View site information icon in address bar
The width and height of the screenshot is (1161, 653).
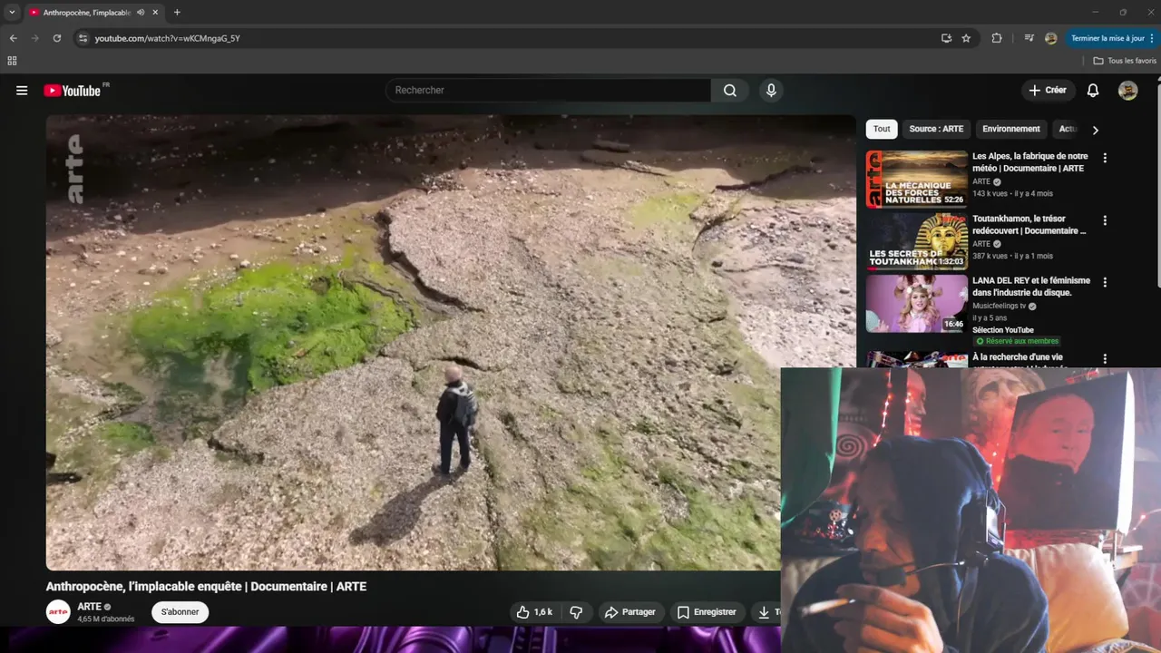coord(83,38)
